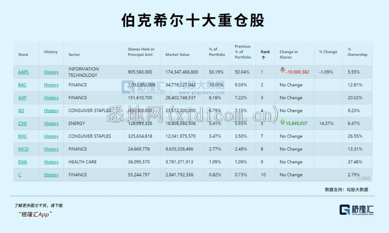Select BAC market value 34,776,127,042
The height and width of the screenshot is (233, 389).
point(180,85)
